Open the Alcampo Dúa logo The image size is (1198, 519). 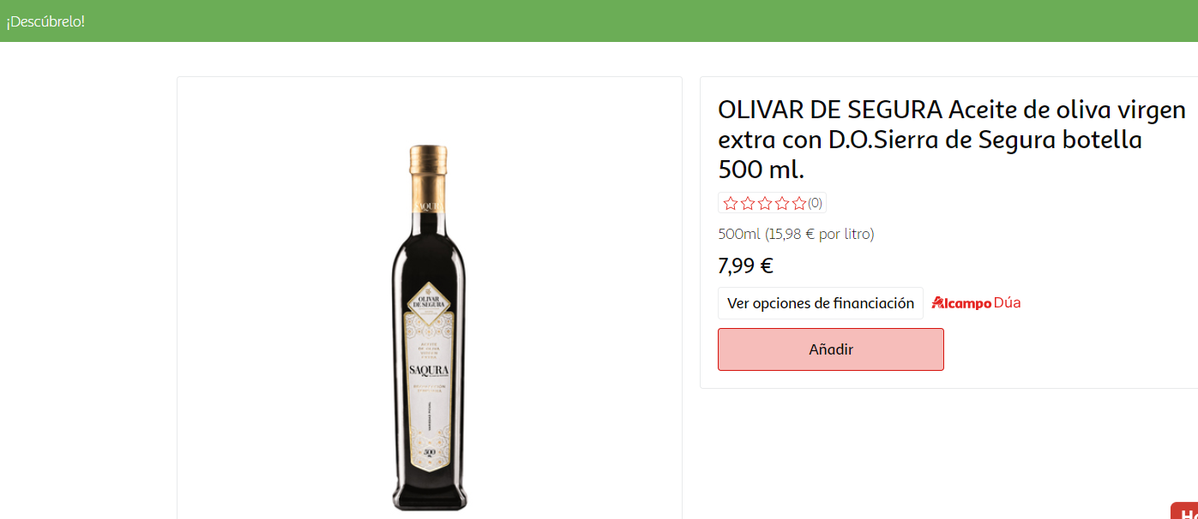click(x=976, y=302)
